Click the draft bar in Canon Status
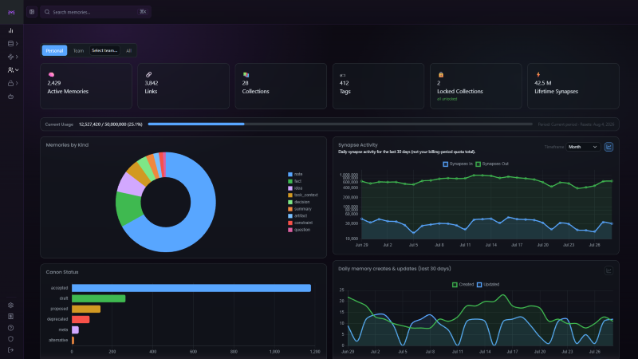The image size is (638, 359). [x=98, y=298]
